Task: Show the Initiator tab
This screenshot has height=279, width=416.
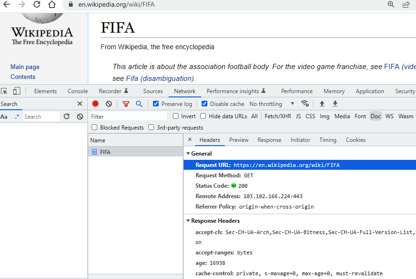Action: click(300, 140)
